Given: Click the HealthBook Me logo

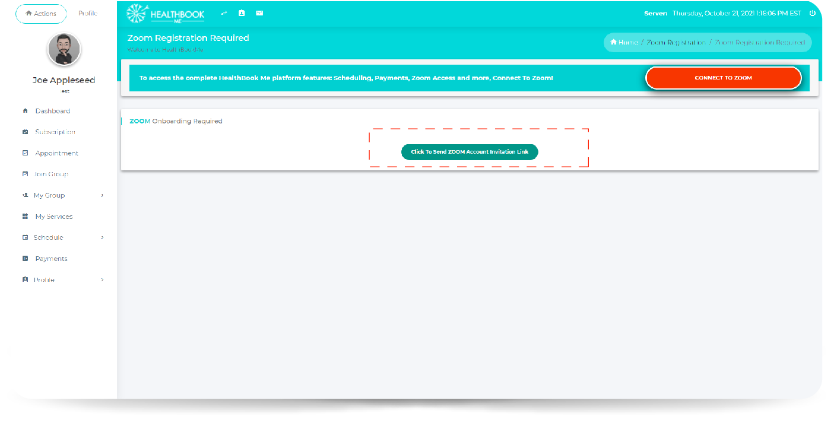Looking at the screenshot, I should (166, 13).
